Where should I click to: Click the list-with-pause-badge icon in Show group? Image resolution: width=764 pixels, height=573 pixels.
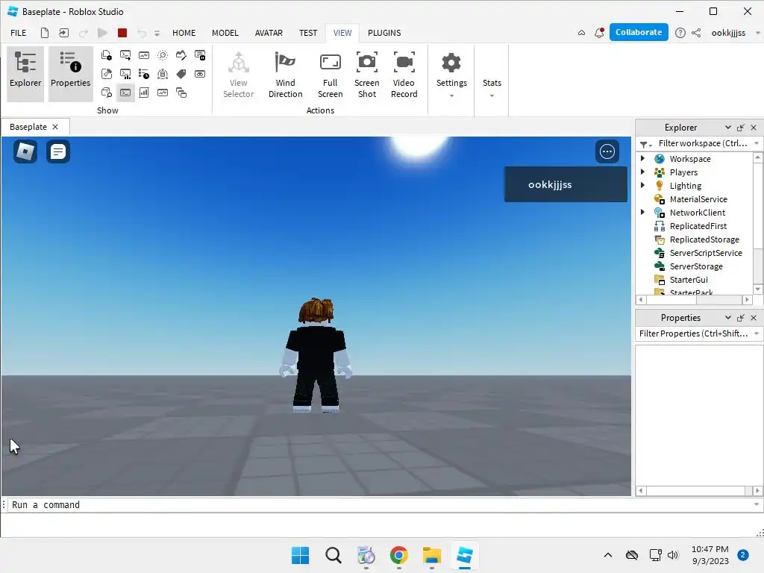pyautogui.click(x=200, y=55)
